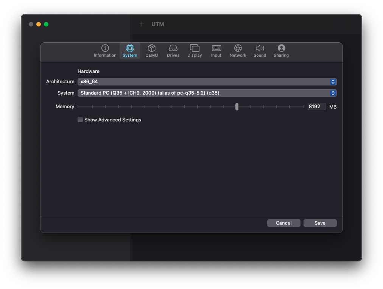The image size is (383, 289).
Task: Switch to the Drives settings tab
Action: pyautogui.click(x=173, y=51)
